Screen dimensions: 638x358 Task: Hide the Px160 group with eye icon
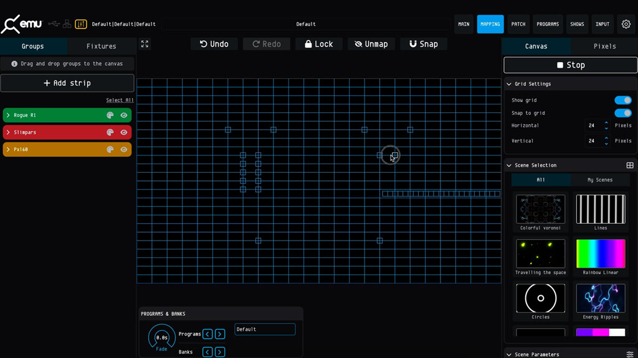(x=124, y=149)
